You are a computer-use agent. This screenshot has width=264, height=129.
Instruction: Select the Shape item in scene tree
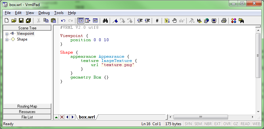click(22, 40)
